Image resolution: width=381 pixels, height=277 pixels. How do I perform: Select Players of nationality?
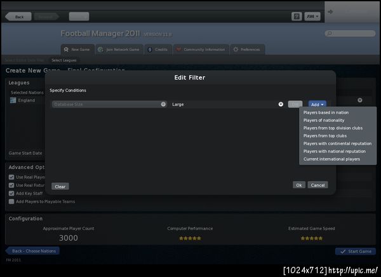pyautogui.click(x=324, y=120)
